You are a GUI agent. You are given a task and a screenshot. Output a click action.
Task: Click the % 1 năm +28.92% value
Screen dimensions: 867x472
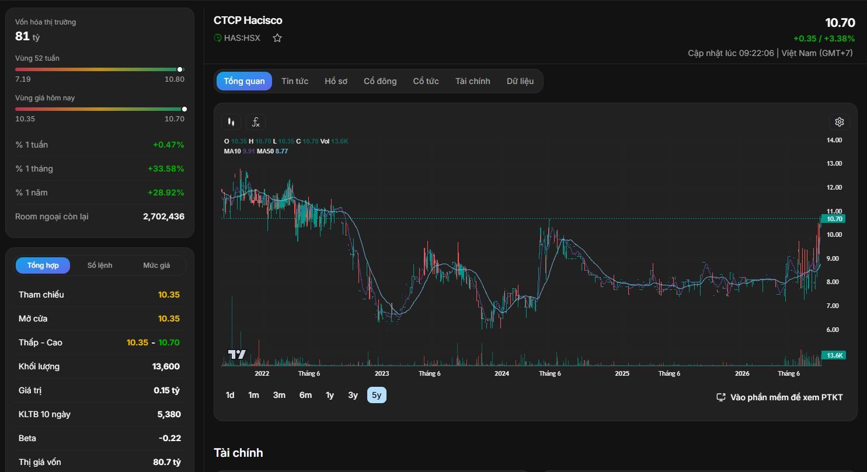[166, 193]
